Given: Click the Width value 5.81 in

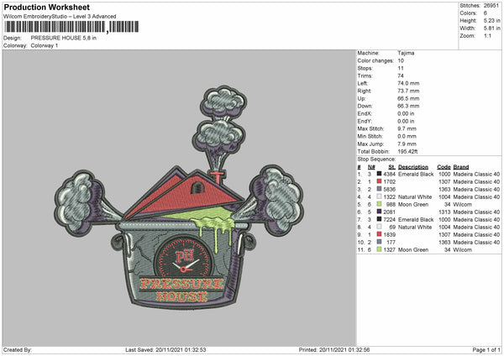Looking at the screenshot, I should click(x=491, y=29).
